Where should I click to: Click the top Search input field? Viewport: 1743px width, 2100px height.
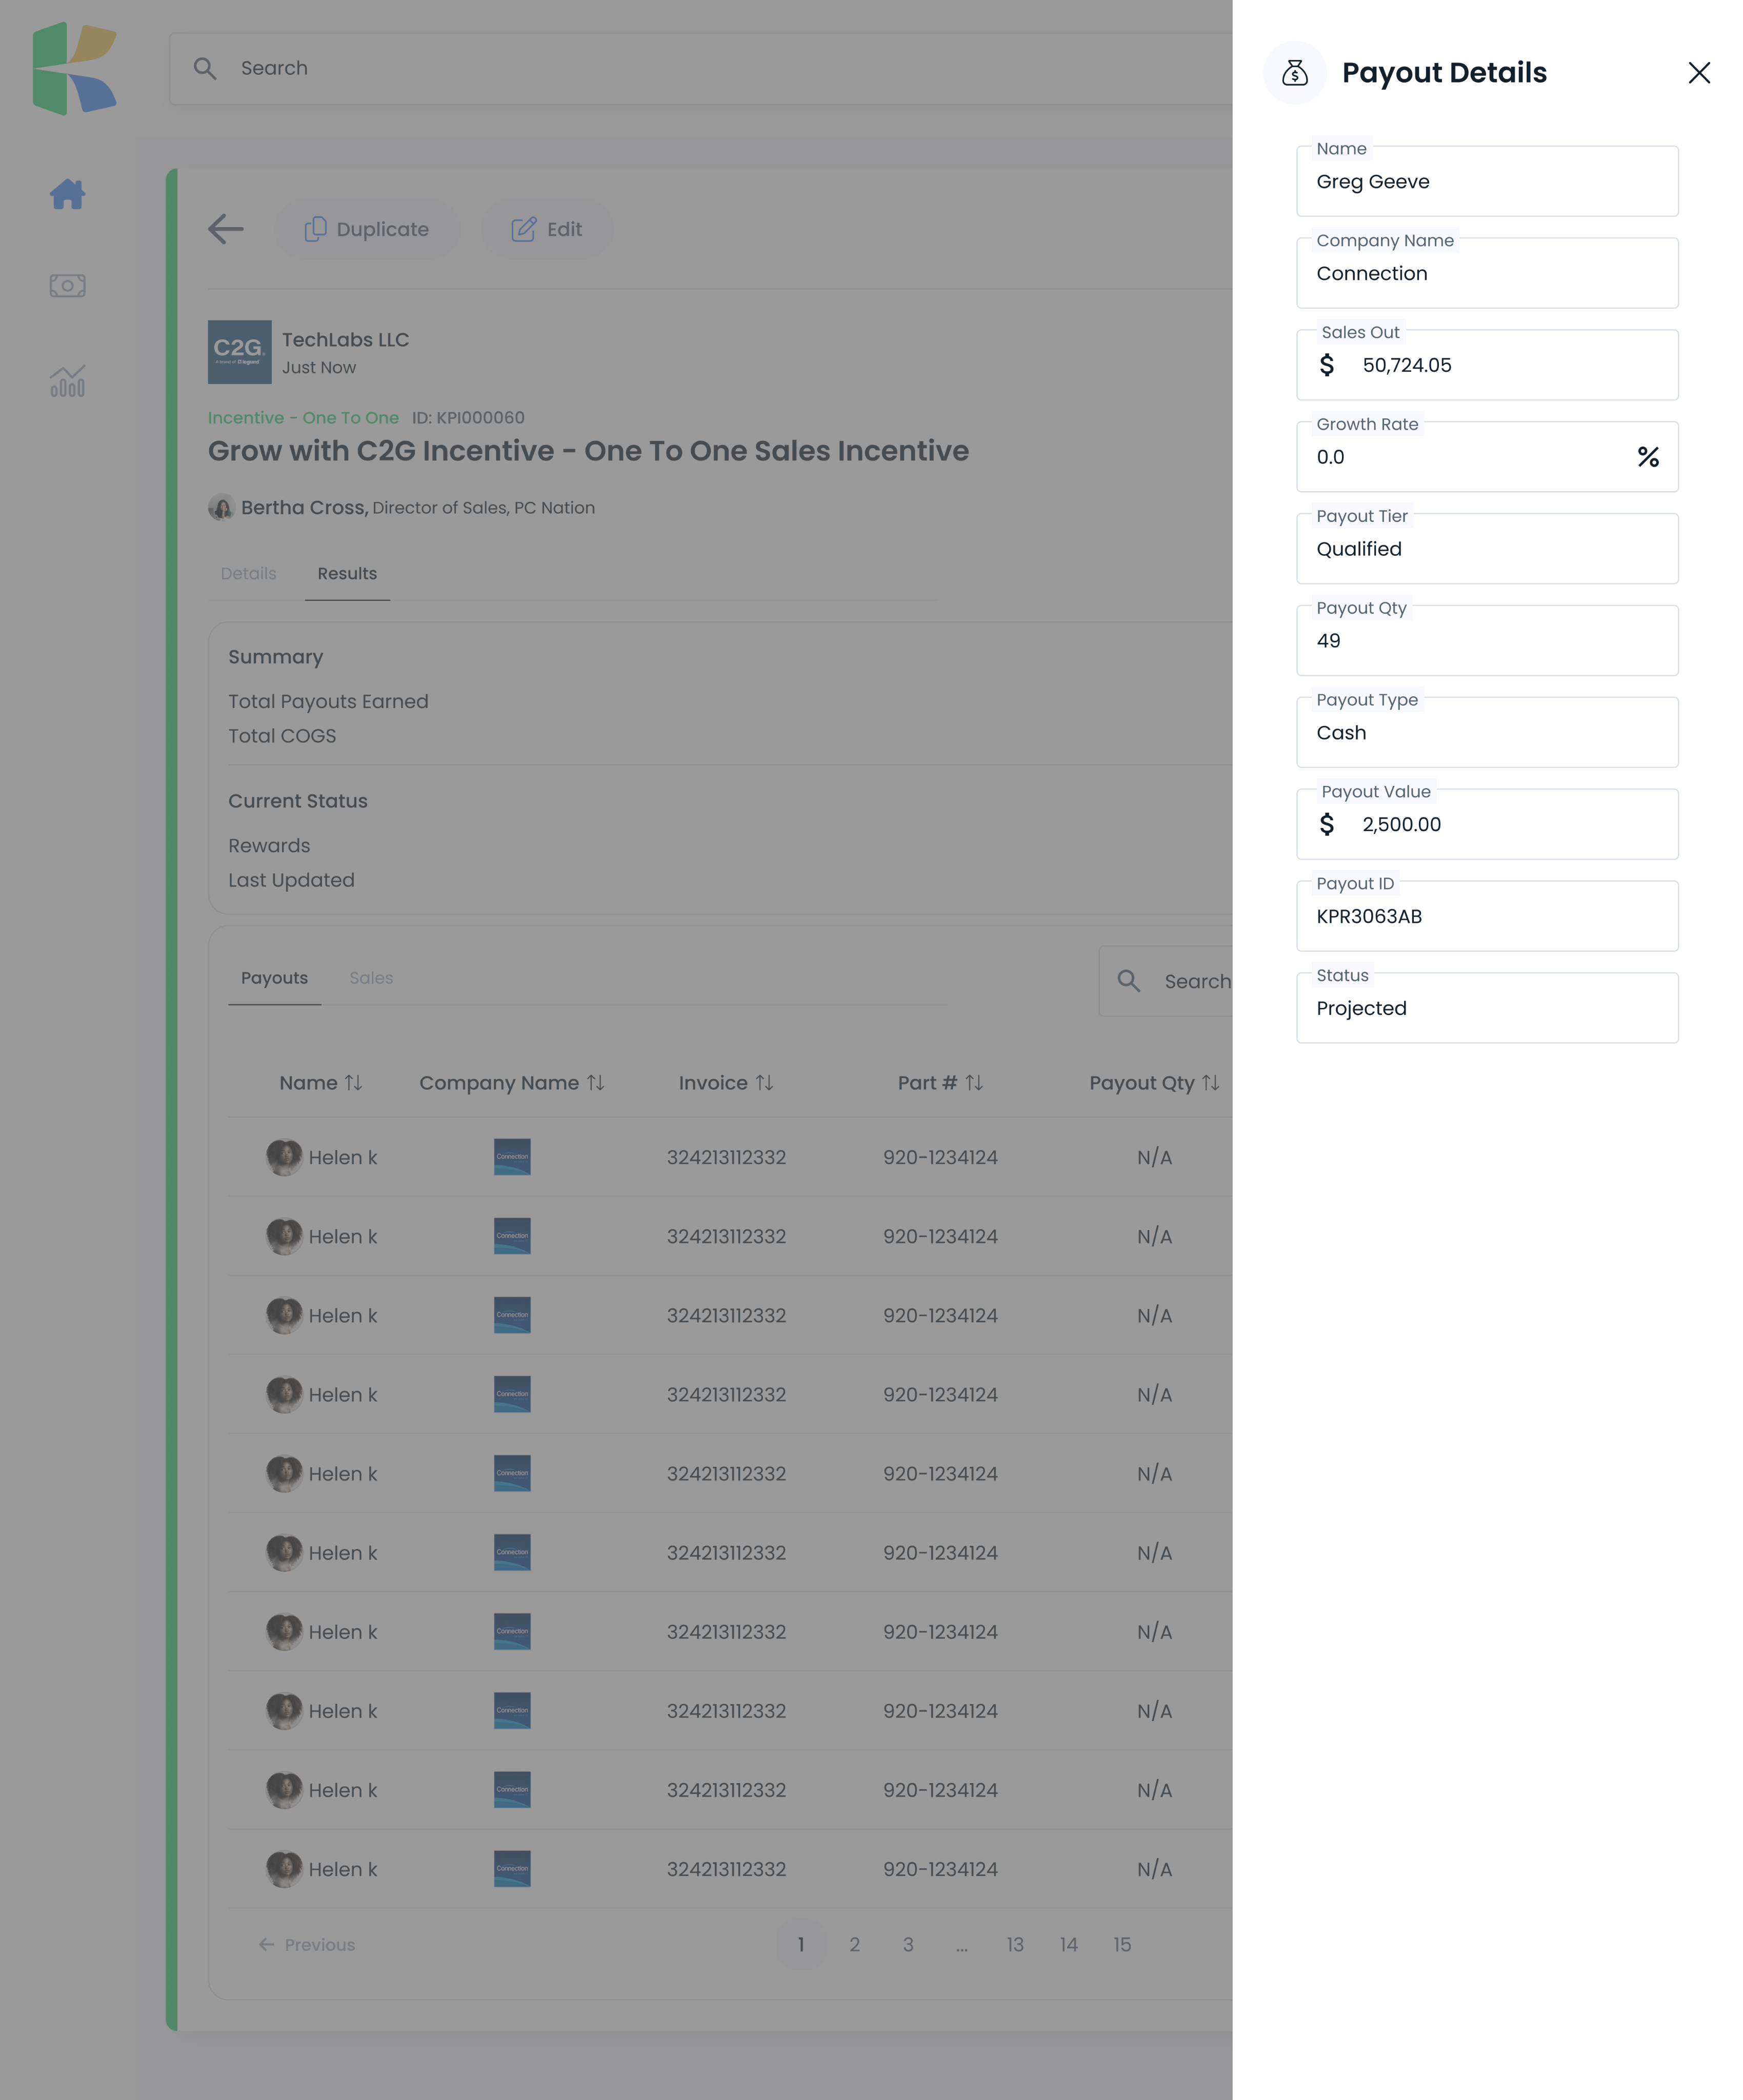coord(700,68)
